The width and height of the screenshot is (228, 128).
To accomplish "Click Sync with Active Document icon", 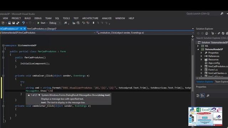I will point(219,33).
